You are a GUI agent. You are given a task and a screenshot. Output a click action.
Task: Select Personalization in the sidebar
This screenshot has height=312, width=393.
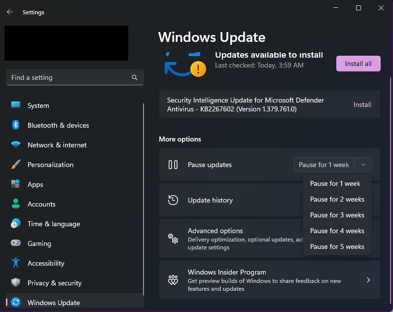tap(74, 165)
